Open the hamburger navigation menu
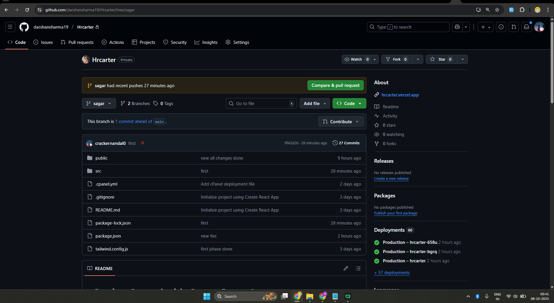 tap(10, 27)
